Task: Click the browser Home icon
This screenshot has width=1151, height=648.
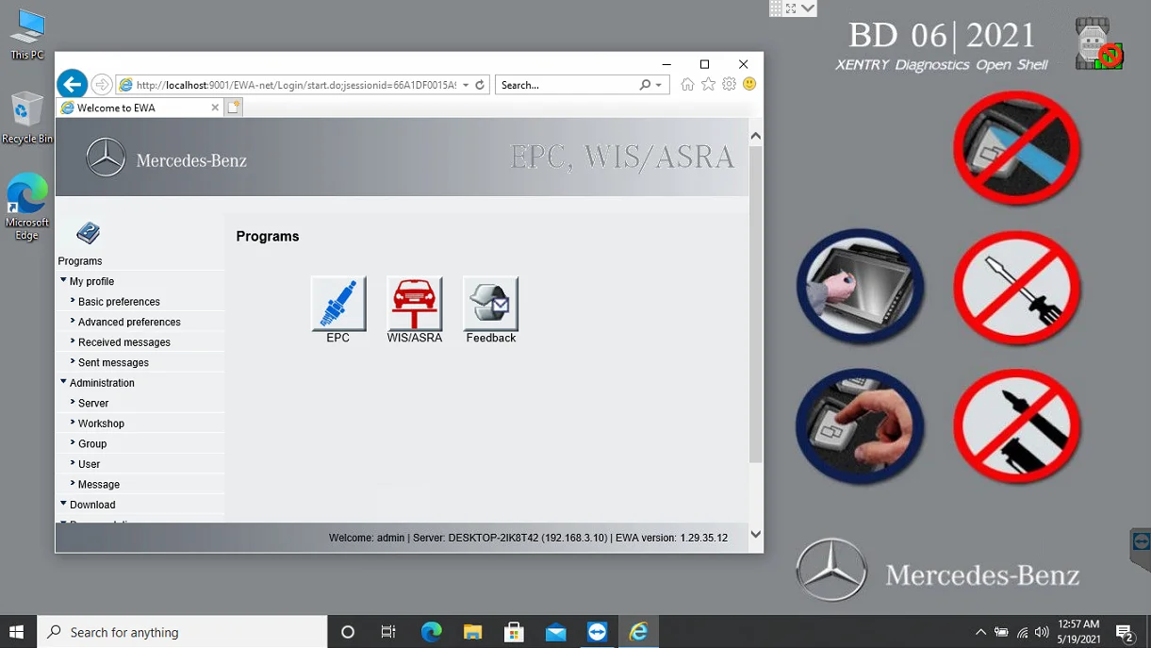Action: pyautogui.click(x=687, y=84)
